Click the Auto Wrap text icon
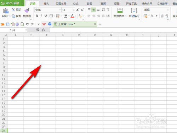The height and width of the screenshot is (133, 177). [134, 11]
